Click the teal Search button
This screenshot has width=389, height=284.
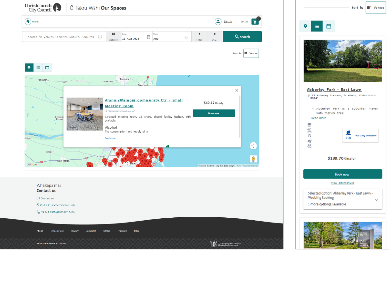click(242, 37)
